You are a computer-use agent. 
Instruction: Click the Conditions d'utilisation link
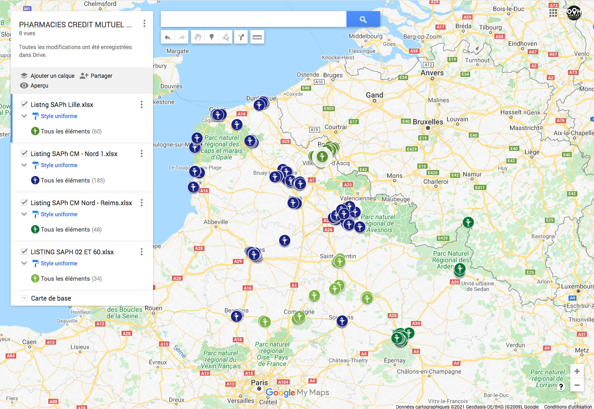click(x=568, y=407)
